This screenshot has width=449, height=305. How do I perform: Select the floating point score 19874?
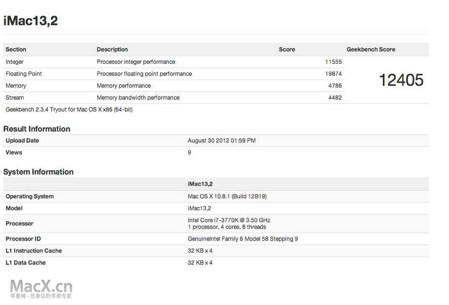point(334,73)
